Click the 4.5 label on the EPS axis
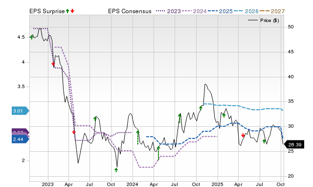313x187 pixels. click(x=21, y=37)
